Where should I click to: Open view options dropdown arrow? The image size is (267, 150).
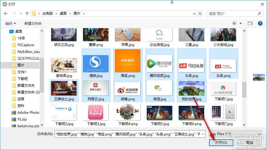coord(240,23)
